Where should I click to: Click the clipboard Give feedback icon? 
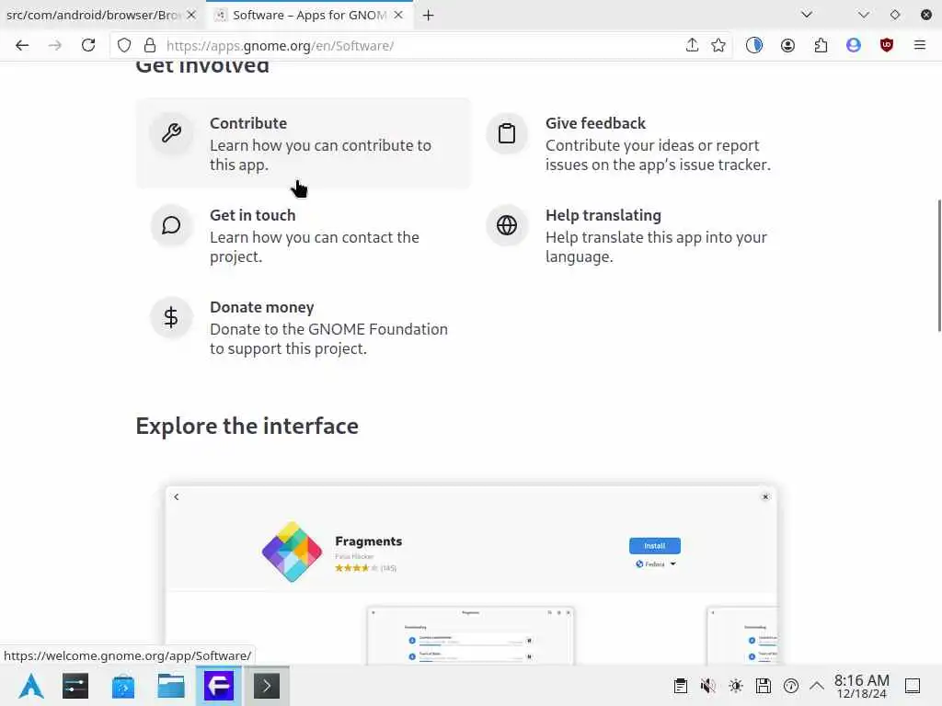(507, 132)
